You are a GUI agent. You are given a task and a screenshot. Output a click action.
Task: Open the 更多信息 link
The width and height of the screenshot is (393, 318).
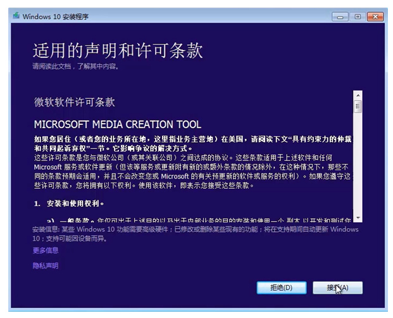tap(46, 250)
